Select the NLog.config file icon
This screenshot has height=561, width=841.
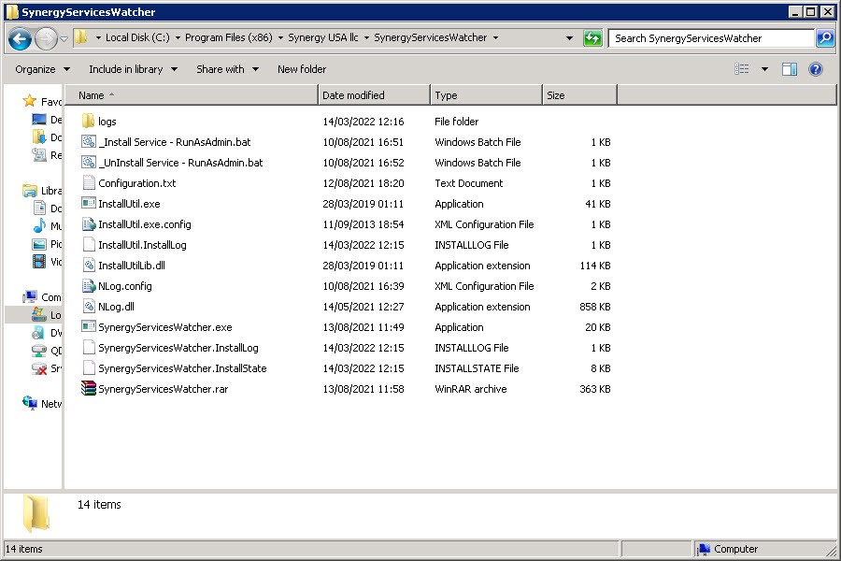[89, 285]
